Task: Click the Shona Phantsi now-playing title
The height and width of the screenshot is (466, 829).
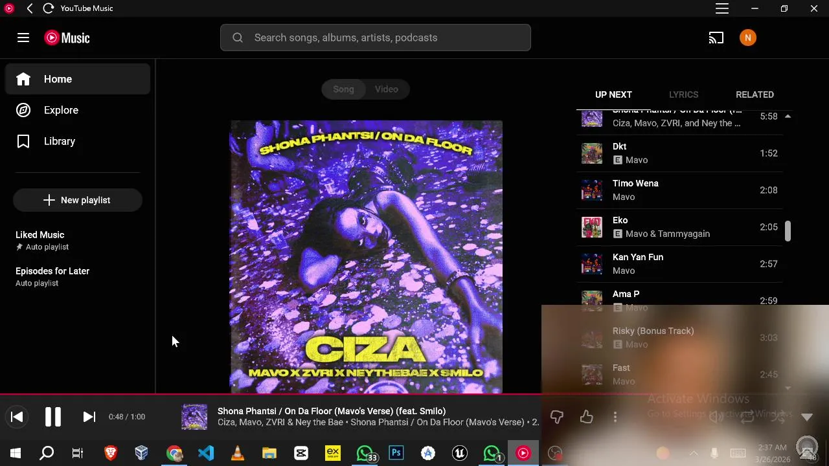Action: [332, 411]
